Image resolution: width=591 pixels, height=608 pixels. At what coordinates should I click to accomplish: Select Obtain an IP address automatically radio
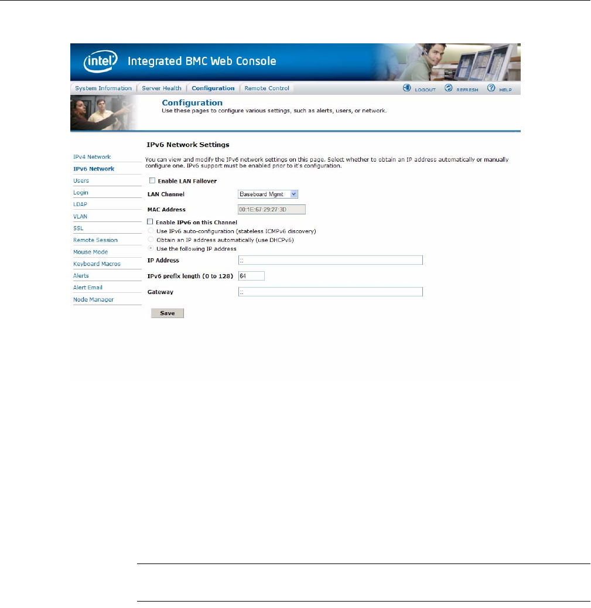click(151, 240)
